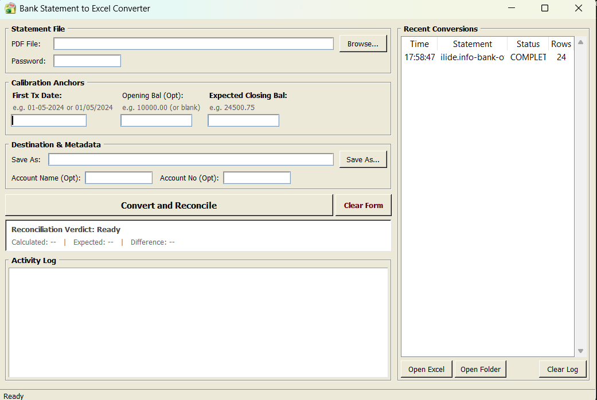This screenshot has width=597, height=400.
Task: Click the Recent Conversions scrollbar down arrow
Action: 580,351
